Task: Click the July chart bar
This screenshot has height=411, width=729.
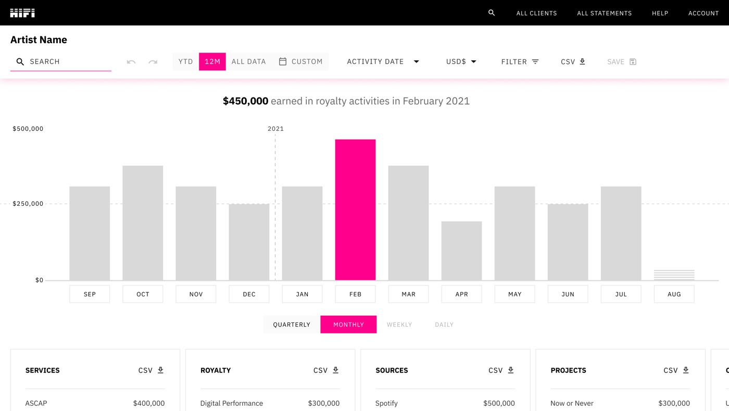Action: (x=621, y=233)
